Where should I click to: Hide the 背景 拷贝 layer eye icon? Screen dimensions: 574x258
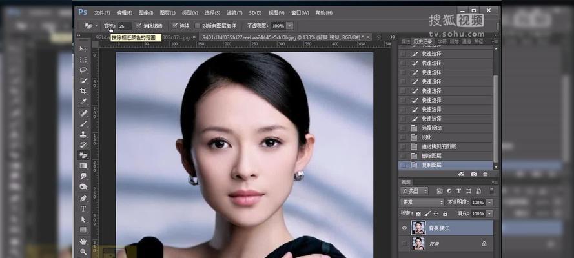point(404,228)
